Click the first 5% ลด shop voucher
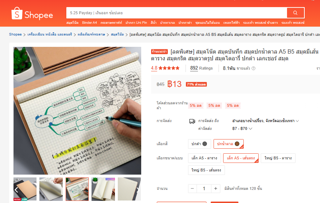The image size is (320, 203). 195,106
